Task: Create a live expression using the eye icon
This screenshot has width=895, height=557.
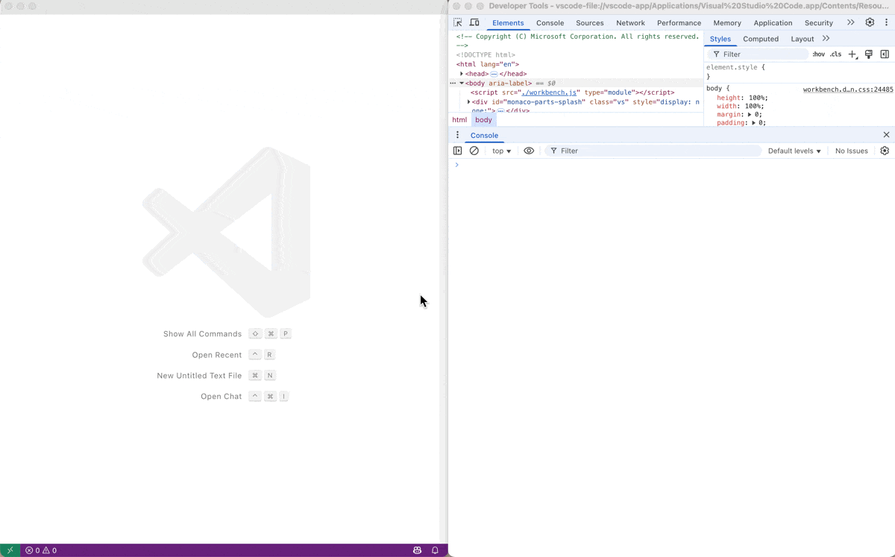Action: [x=529, y=151]
